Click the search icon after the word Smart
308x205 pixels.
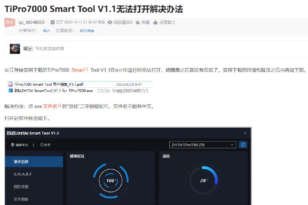pyautogui.click(x=86, y=69)
